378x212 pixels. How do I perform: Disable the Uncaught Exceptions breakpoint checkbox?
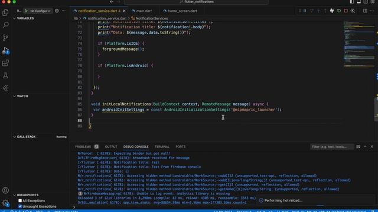coord(20,206)
